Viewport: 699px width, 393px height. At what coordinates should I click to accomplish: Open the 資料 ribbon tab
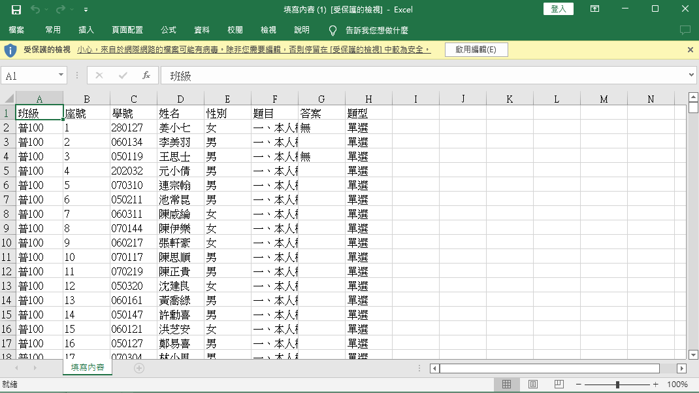pyautogui.click(x=201, y=30)
